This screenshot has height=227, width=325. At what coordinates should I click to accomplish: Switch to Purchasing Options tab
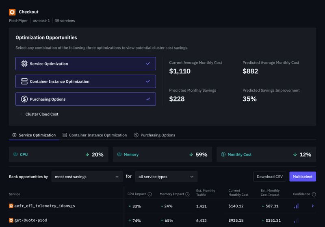[154, 135]
